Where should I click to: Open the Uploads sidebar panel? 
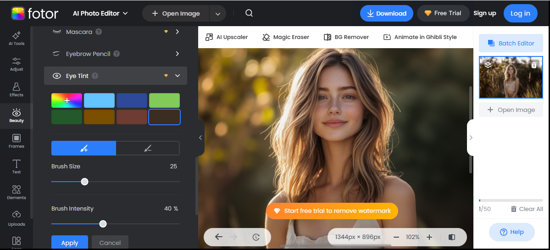[16, 218]
